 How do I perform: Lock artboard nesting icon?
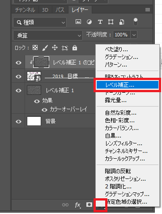click(x=65, y=48)
